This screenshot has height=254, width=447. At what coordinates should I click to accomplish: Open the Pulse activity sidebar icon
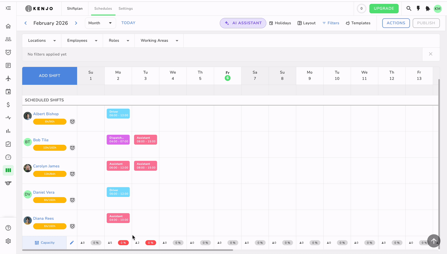[8, 118]
